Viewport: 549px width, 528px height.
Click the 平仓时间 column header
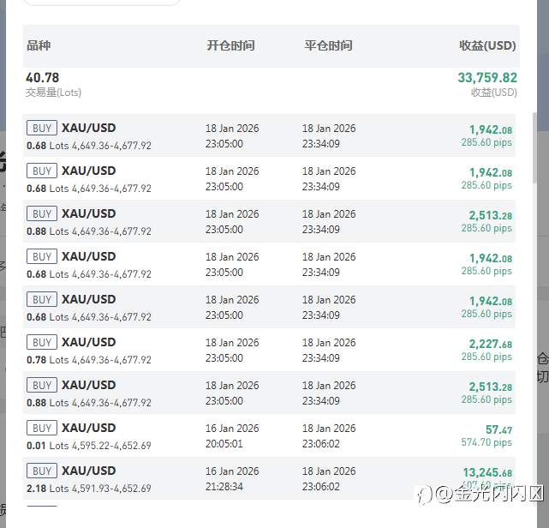pyautogui.click(x=328, y=45)
